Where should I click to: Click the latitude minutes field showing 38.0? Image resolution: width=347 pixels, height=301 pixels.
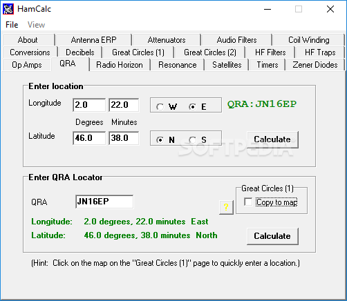click(124, 138)
